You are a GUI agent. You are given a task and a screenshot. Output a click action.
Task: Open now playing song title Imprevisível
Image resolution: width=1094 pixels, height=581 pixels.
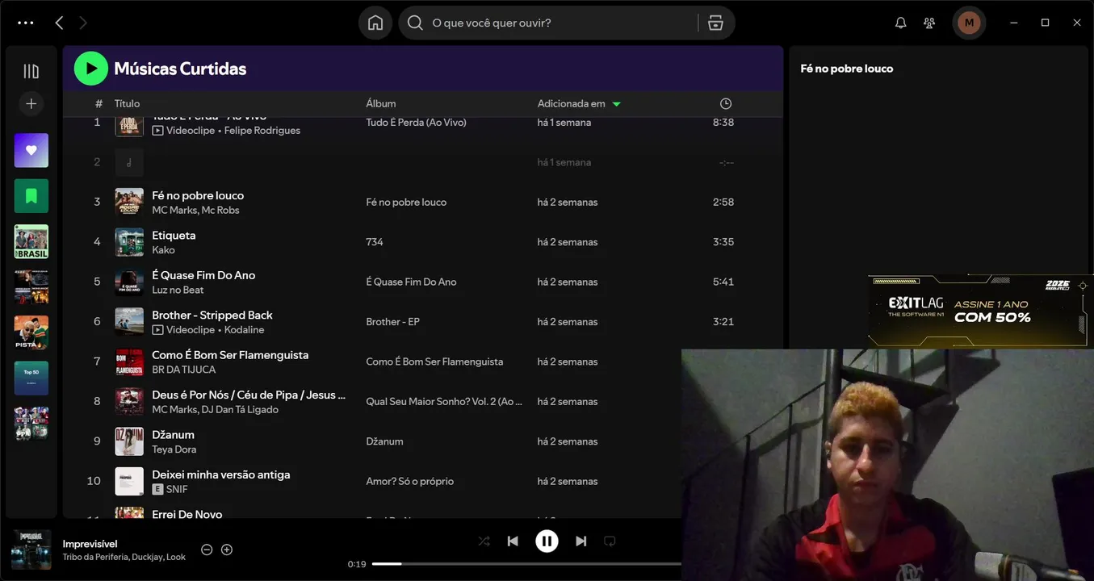click(x=90, y=544)
